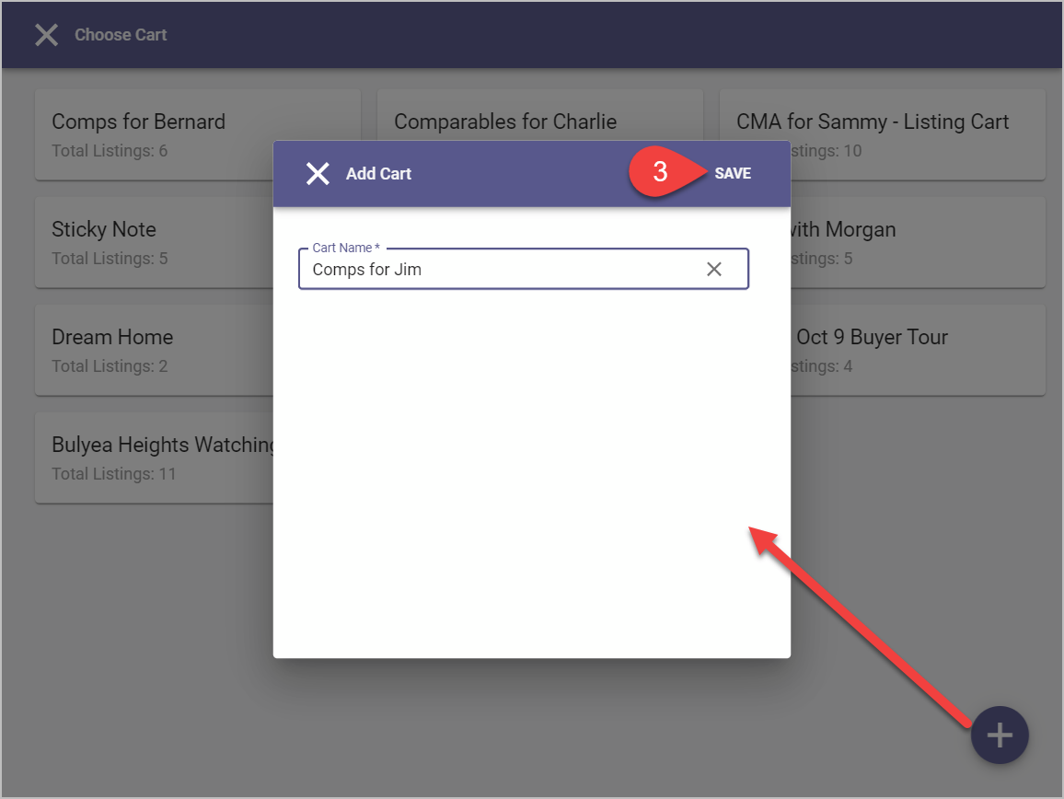This screenshot has width=1064, height=799.
Task: Click the 'Add Cart' dialog title
Action: pyautogui.click(x=378, y=174)
